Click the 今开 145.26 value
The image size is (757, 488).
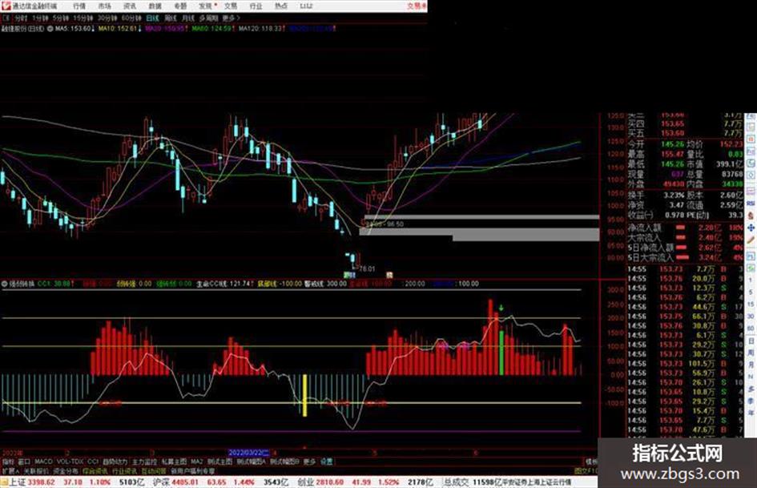coord(673,144)
